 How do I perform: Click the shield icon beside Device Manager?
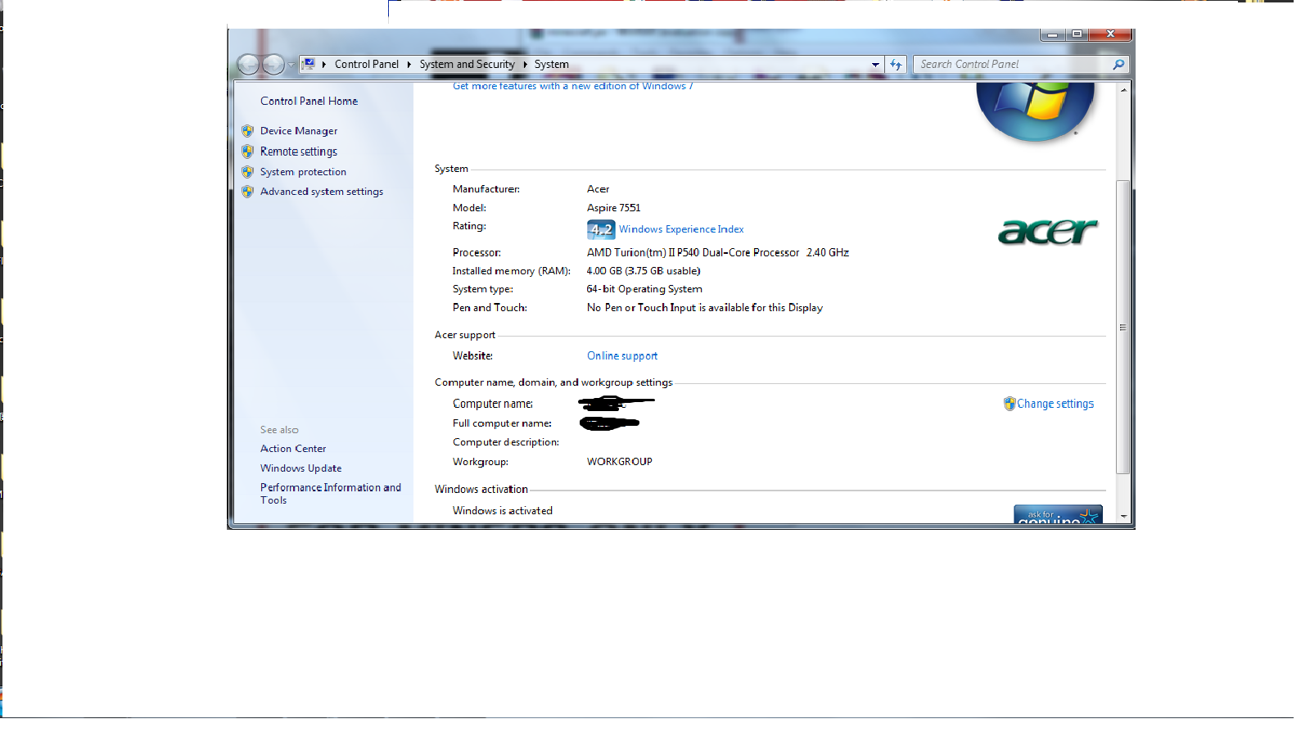tap(247, 131)
